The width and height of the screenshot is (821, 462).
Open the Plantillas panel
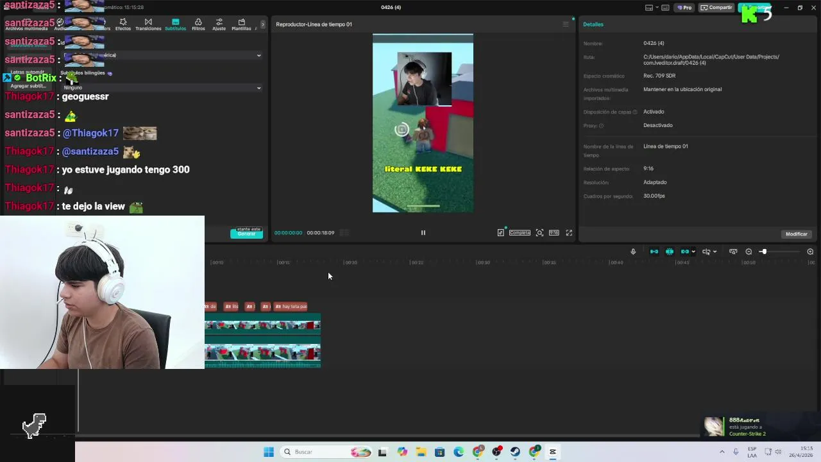tap(241, 24)
